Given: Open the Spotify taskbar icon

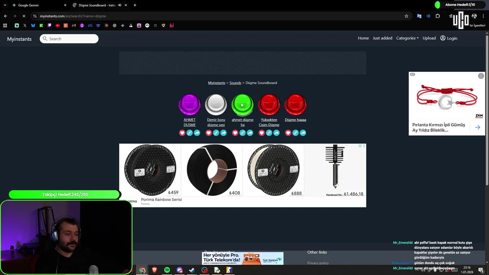Looking at the screenshot, I should click(x=167, y=270).
